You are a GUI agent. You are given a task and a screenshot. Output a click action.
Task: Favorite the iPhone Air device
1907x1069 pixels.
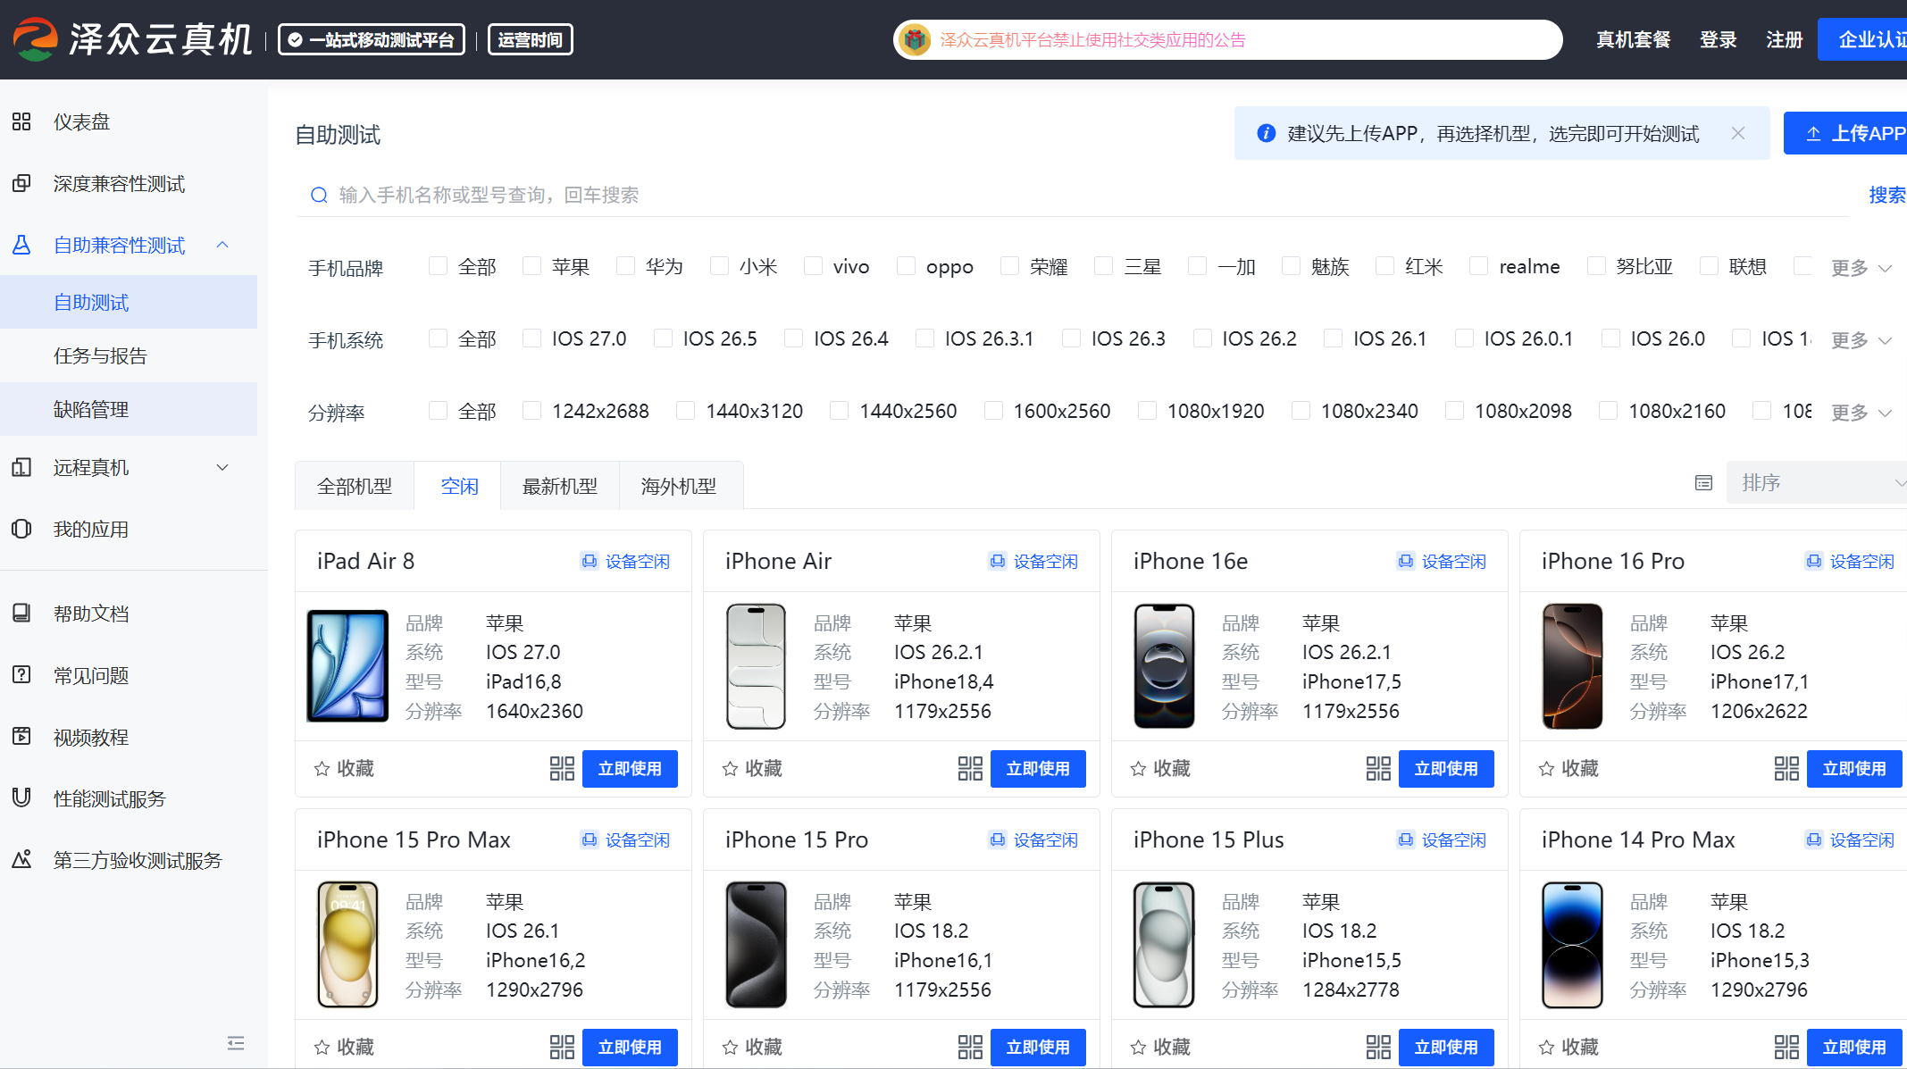coord(752,768)
